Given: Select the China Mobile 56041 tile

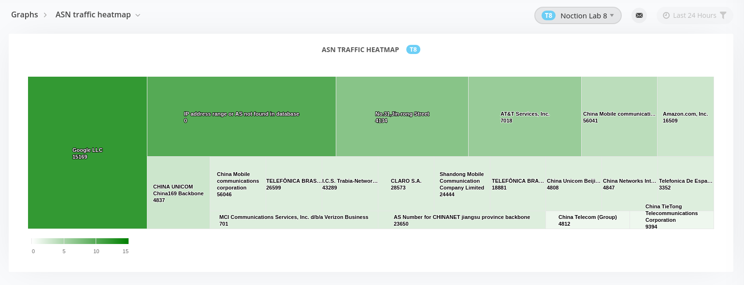Looking at the screenshot, I should (x=619, y=116).
